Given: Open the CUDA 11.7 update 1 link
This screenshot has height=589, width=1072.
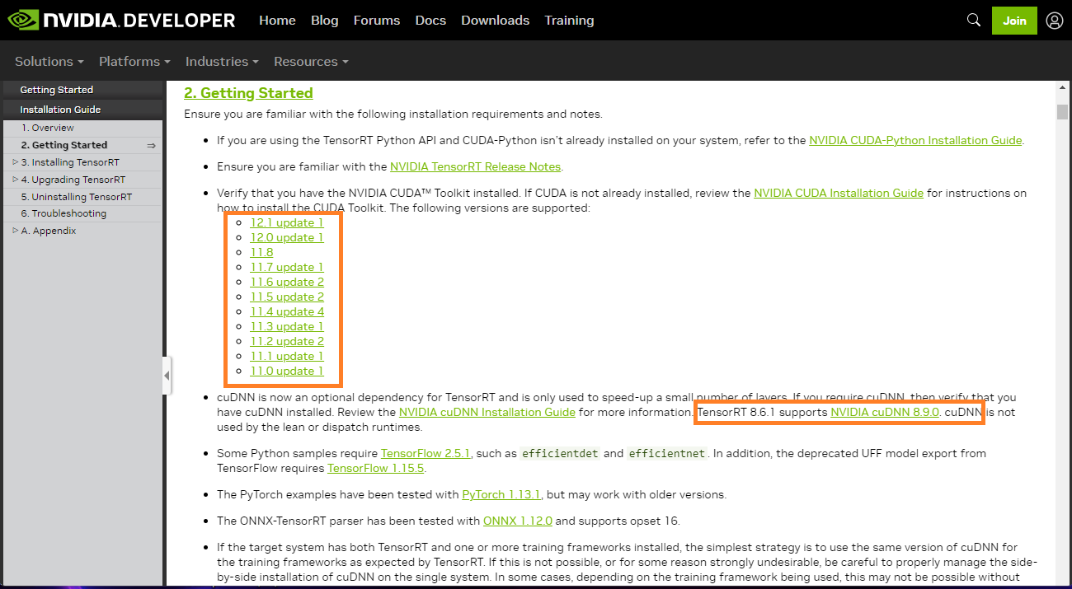Looking at the screenshot, I should 287,267.
